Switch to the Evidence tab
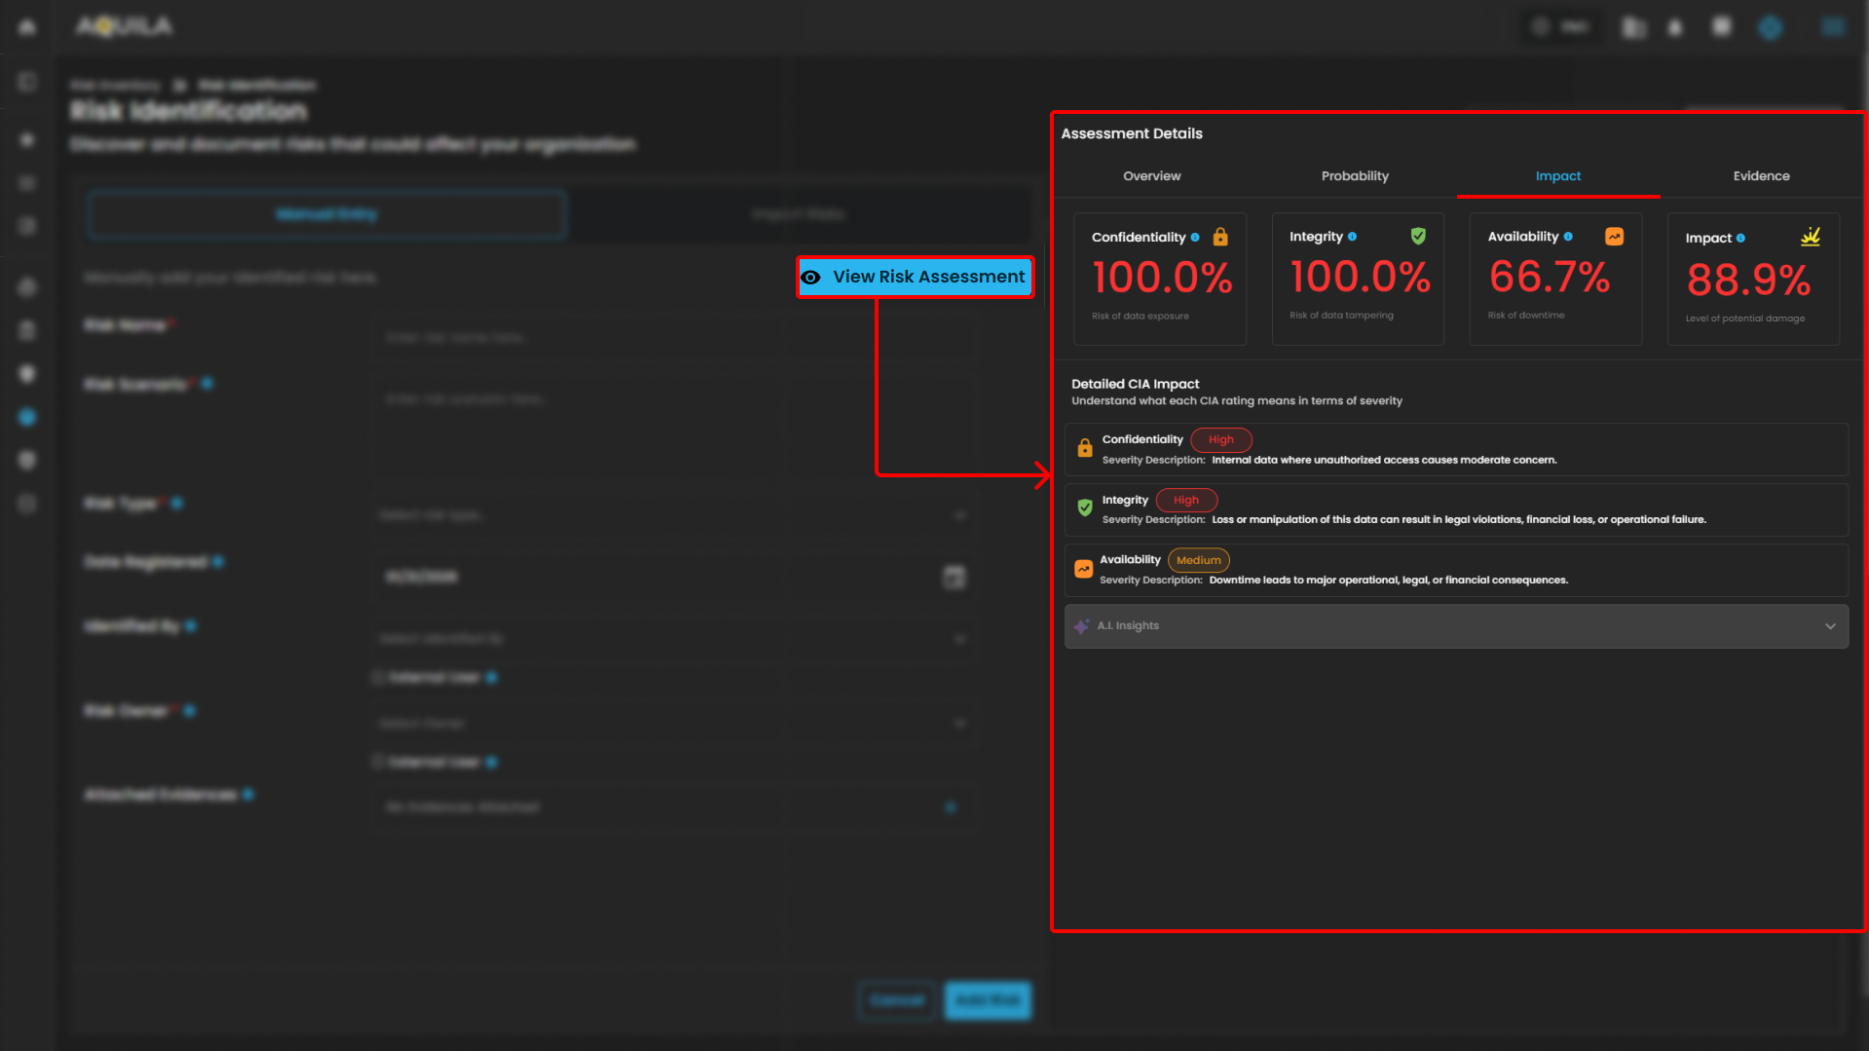 click(1760, 176)
